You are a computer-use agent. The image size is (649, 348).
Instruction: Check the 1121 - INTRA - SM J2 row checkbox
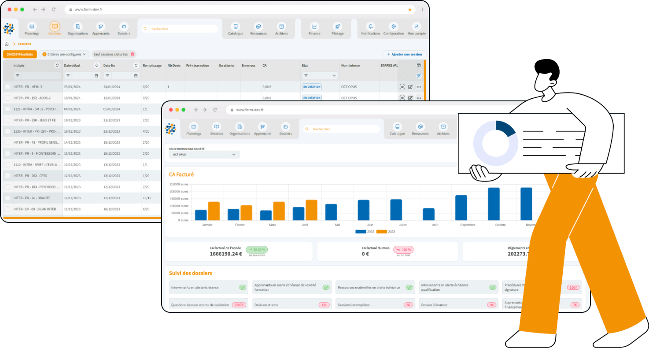click(7, 109)
